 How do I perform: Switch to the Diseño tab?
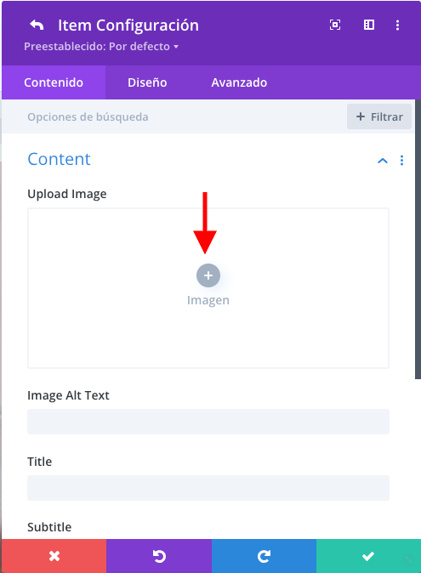click(147, 82)
